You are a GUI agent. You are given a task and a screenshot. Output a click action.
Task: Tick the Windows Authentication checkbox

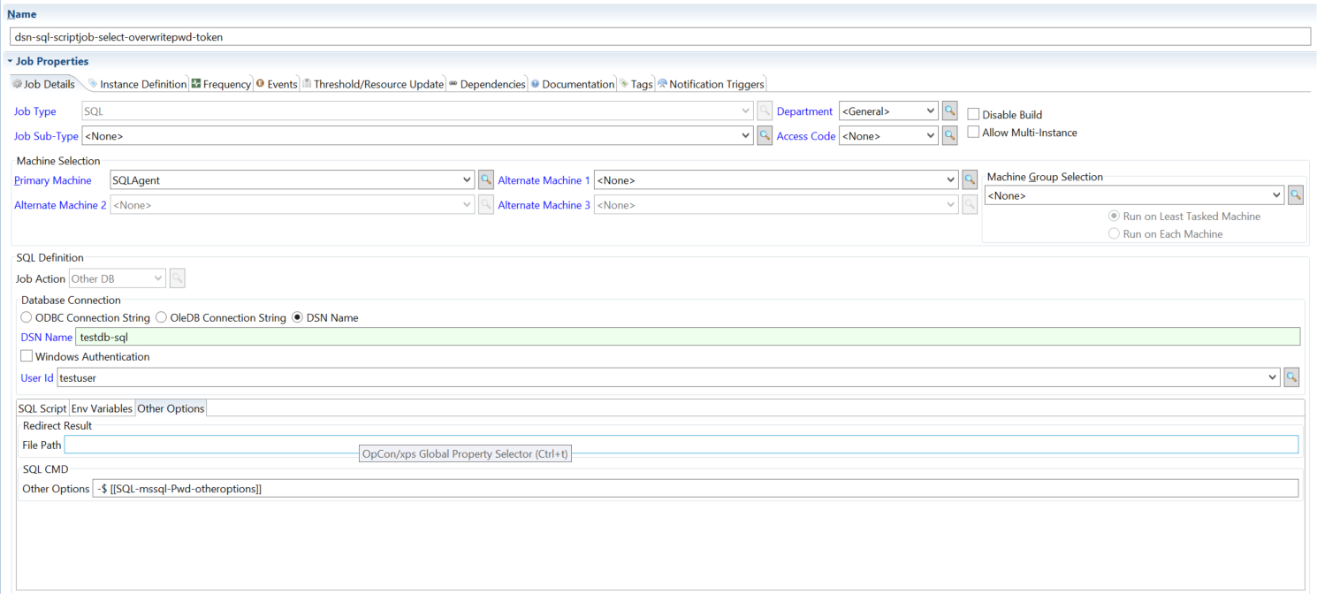point(27,356)
